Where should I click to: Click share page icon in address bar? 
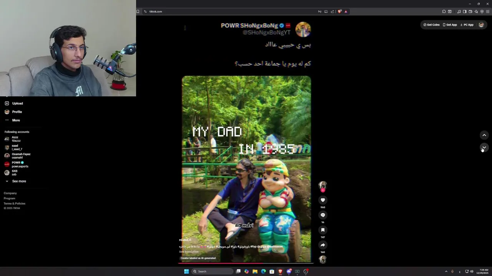point(332,11)
